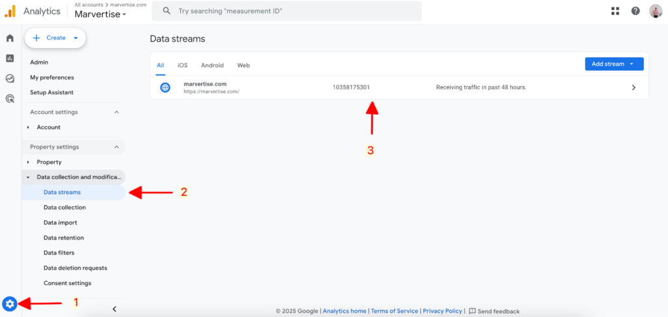Click the Privacy Policy link
Screen dimensions: 668x317
click(x=442, y=311)
